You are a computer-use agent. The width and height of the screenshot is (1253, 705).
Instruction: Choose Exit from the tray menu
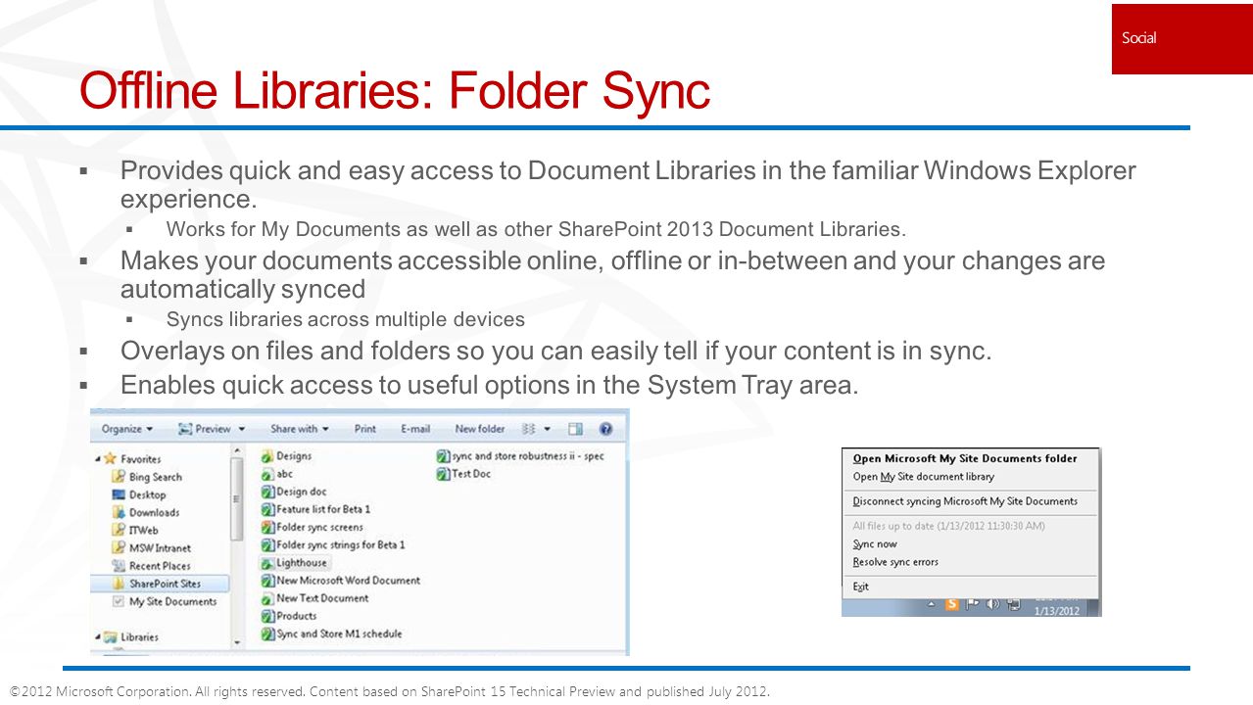click(860, 587)
